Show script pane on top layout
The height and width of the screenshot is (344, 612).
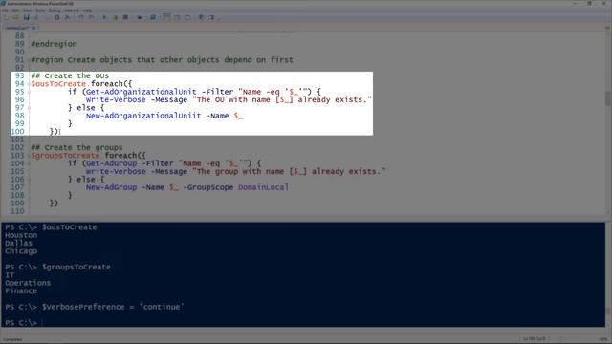pos(166,17)
